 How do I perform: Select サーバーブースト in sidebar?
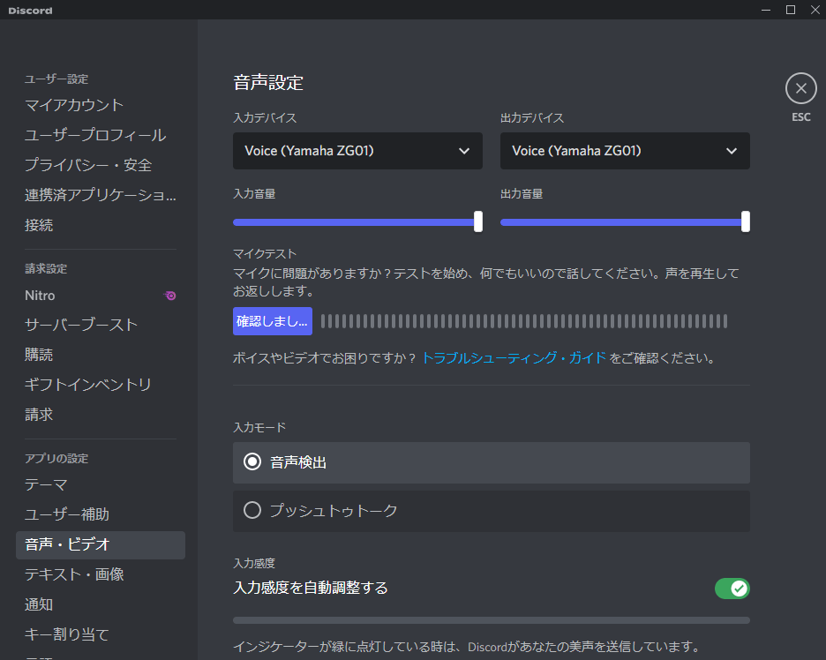point(81,325)
